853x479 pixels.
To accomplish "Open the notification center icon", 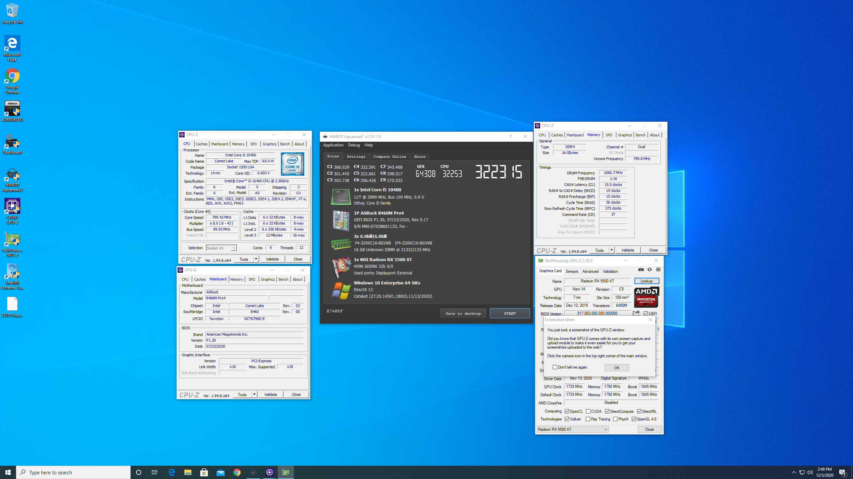I will pos(843,472).
